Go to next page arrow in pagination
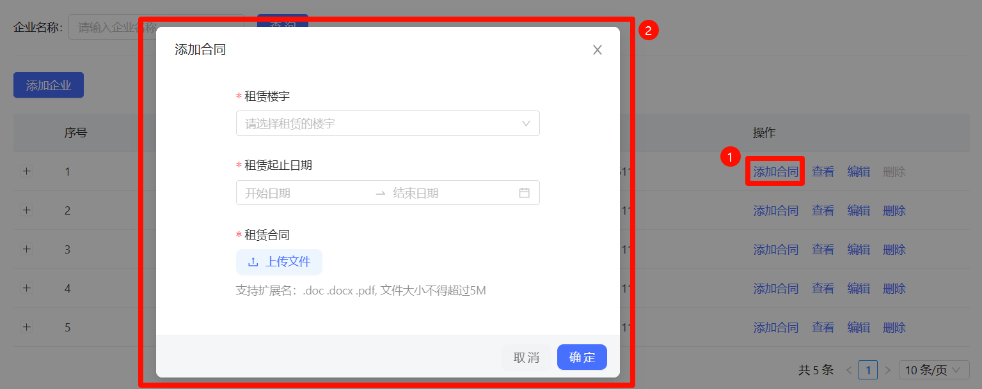 887,370
